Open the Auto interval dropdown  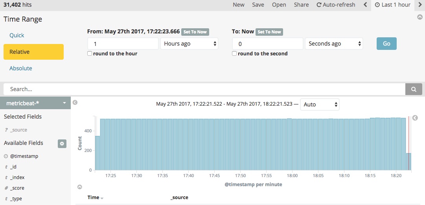(x=320, y=104)
